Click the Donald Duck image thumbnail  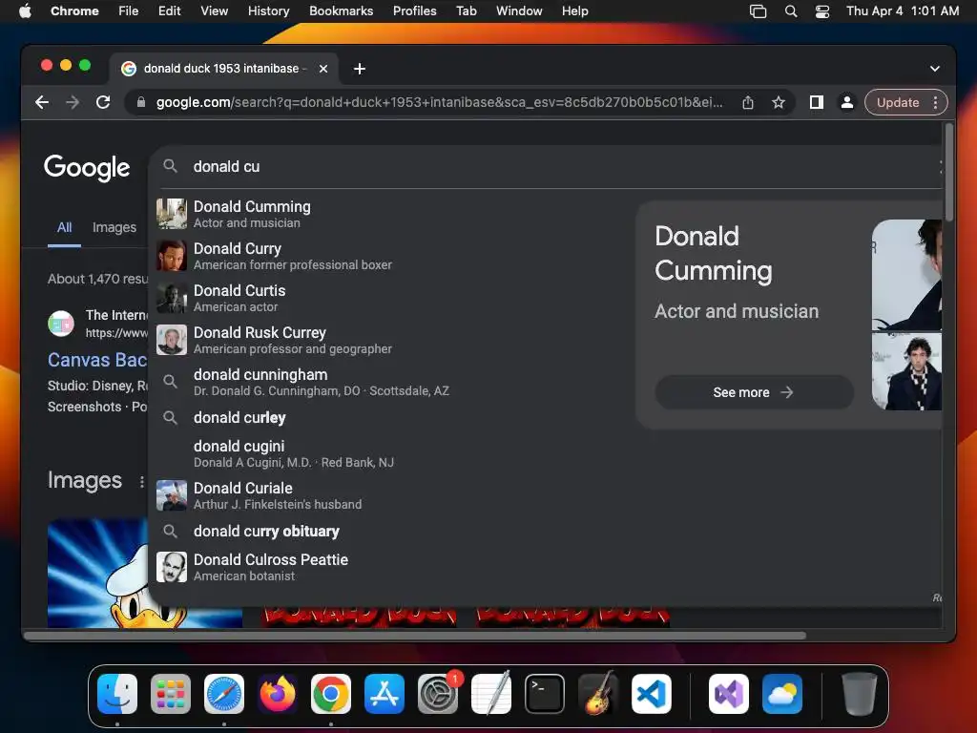pyautogui.click(x=99, y=574)
